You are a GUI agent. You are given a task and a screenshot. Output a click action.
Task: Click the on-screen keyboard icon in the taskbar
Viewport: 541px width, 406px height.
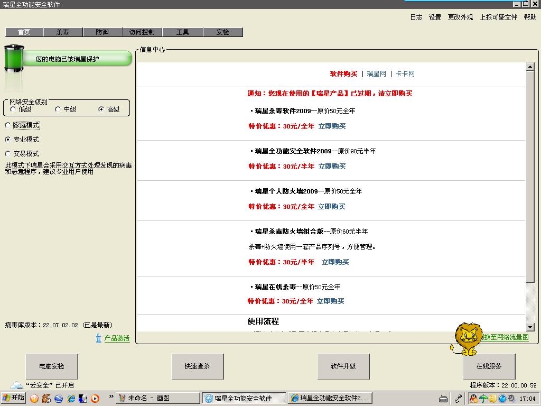coord(443,399)
